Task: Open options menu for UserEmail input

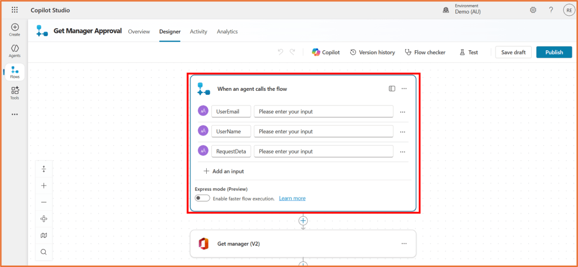Action: click(x=402, y=112)
